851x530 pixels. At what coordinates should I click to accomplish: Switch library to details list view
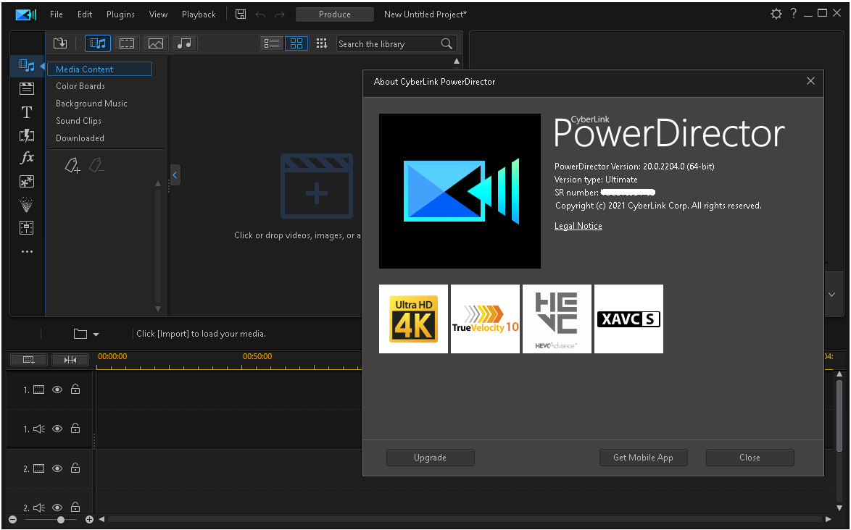271,43
